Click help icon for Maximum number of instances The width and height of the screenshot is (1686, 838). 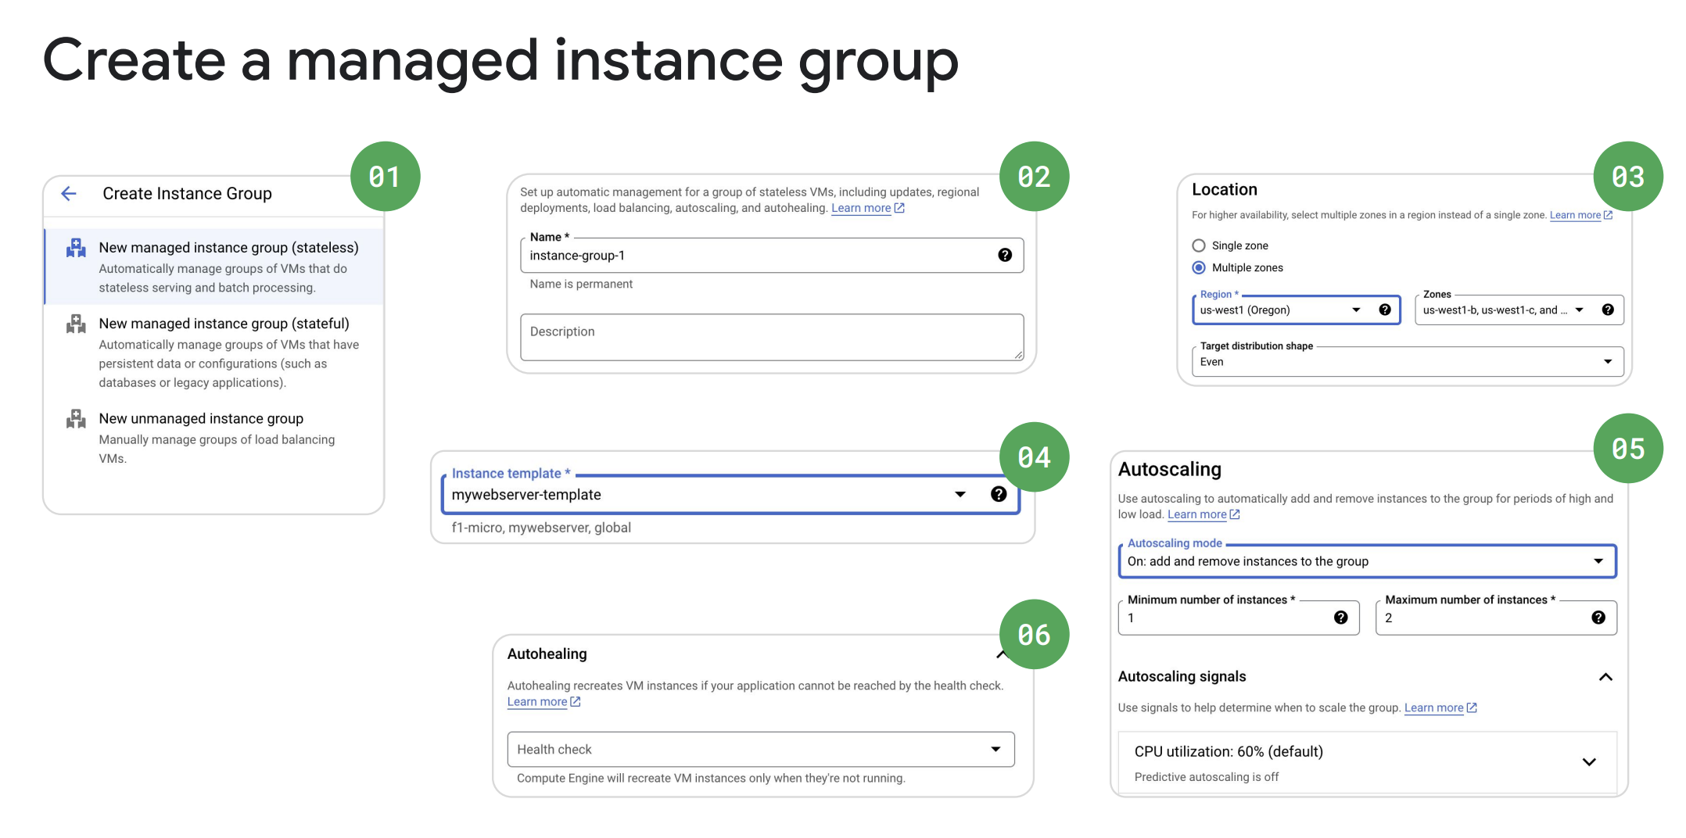pos(1598,618)
